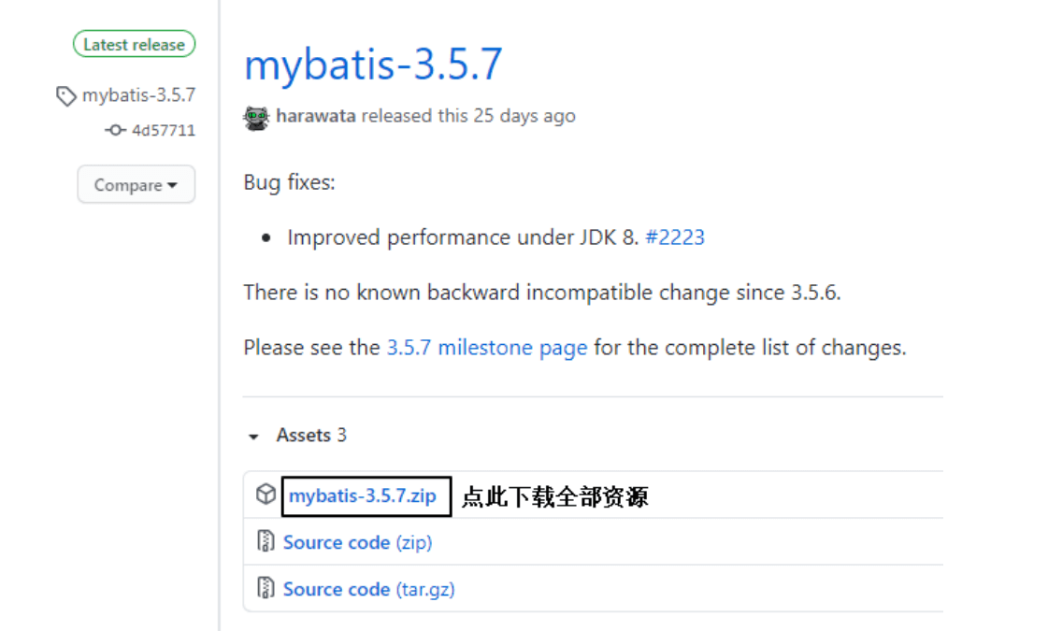Image resolution: width=1048 pixels, height=631 pixels.
Task: Click the Latest release badge
Action: (134, 44)
